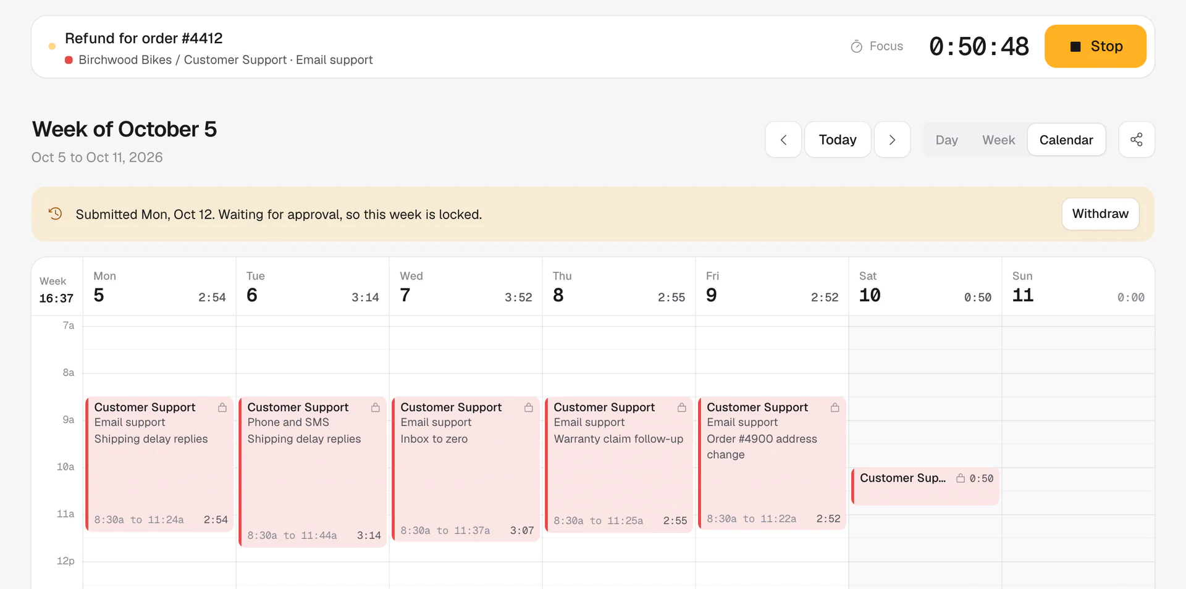Open Saturday Customer Sup... 0:50 entry
The width and height of the screenshot is (1186, 589).
tap(925, 486)
